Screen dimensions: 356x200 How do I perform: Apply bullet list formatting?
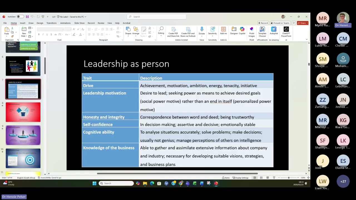[89, 29]
